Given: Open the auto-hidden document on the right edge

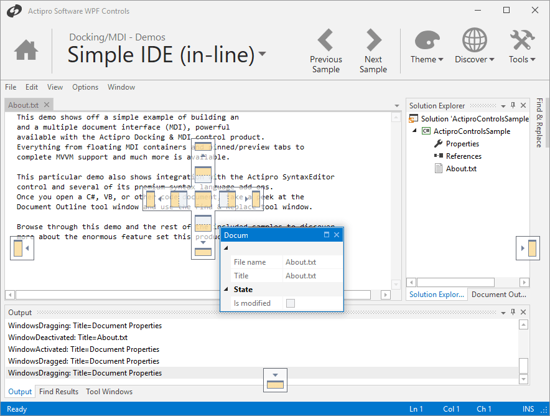Looking at the screenshot, I should pyautogui.click(x=528, y=248).
